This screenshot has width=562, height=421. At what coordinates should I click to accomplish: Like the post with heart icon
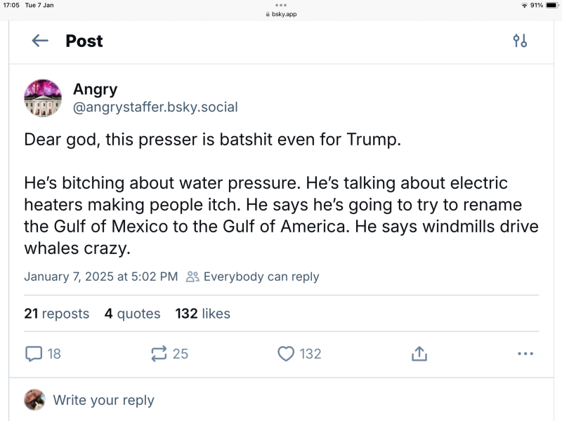[x=285, y=354]
